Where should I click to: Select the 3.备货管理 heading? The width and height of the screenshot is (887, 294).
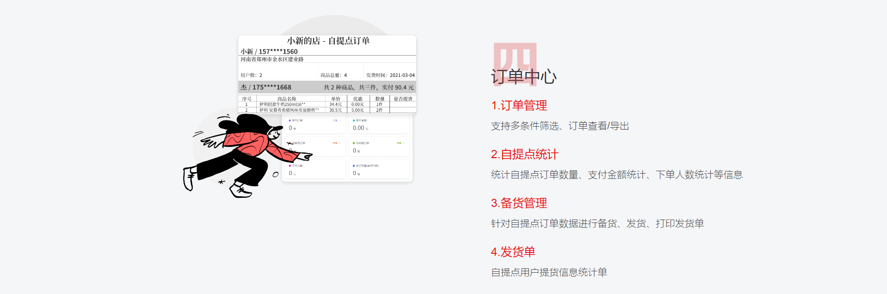pyautogui.click(x=519, y=203)
